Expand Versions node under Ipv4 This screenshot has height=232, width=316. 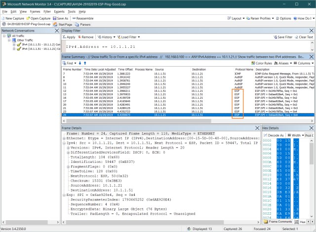(x=68, y=148)
